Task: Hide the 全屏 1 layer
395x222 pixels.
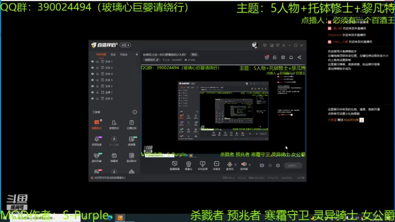Action: pyautogui.click(x=92, y=92)
